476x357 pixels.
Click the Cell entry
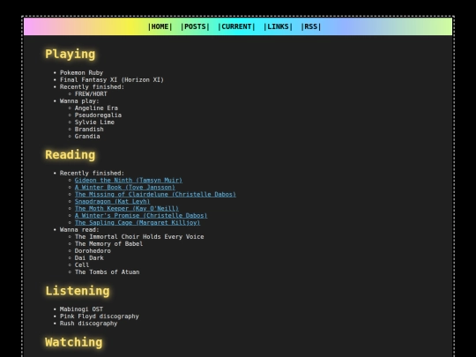(x=82, y=265)
